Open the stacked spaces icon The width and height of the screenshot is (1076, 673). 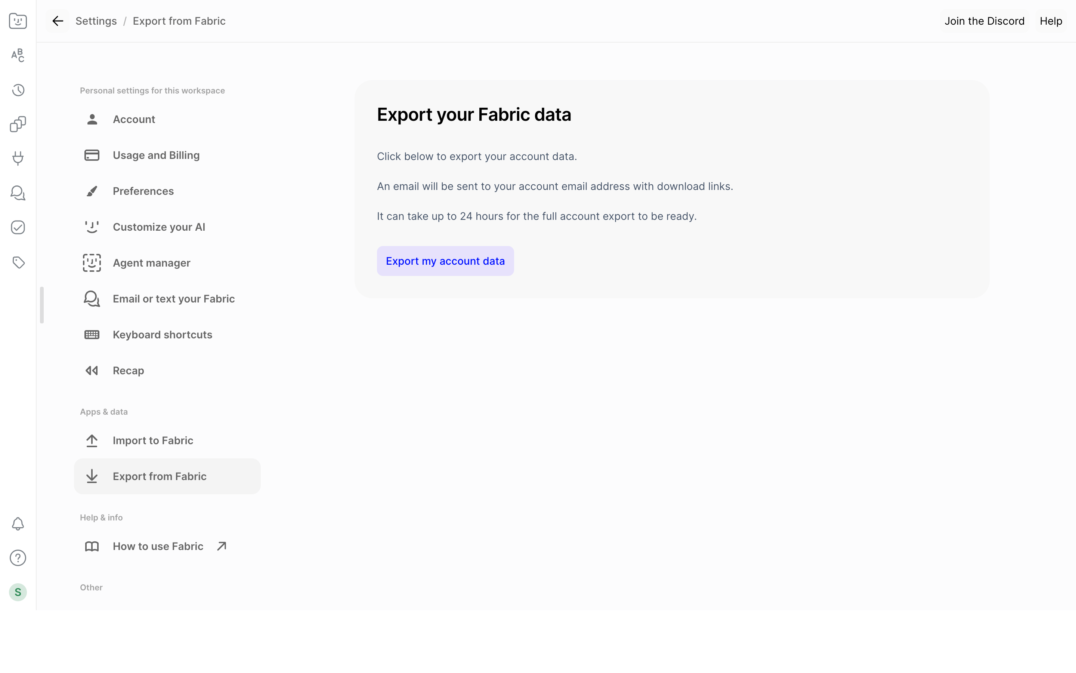(x=18, y=124)
